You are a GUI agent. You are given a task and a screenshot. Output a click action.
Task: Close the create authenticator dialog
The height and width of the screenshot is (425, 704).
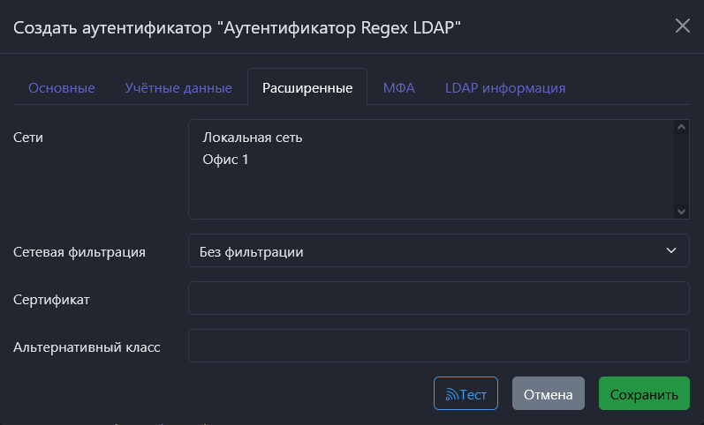682,26
